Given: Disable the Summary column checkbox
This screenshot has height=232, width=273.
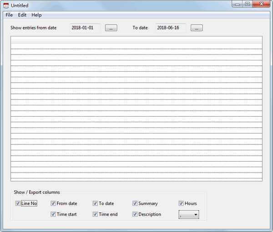Looking at the screenshot, I should tap(135, 203).
